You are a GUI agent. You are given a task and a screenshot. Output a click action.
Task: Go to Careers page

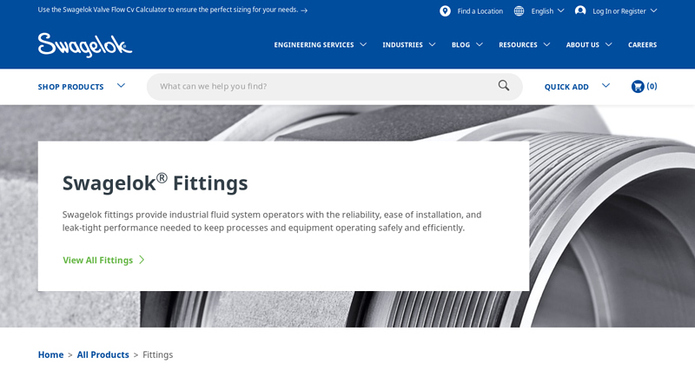click(x=642, y=45)
